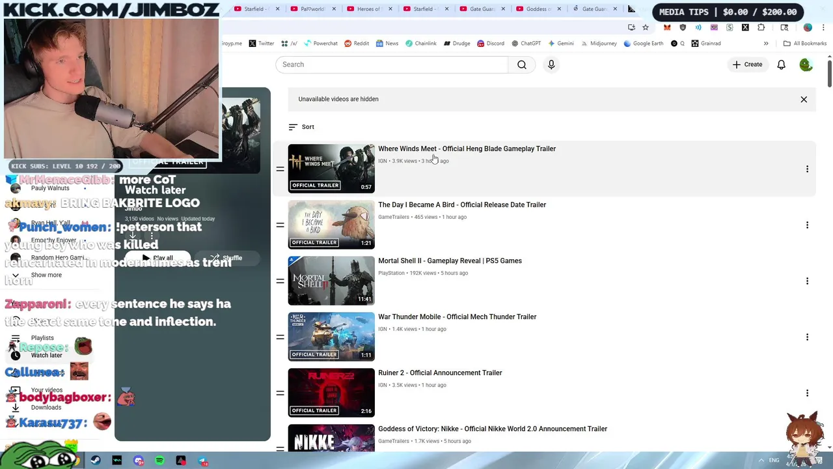Screen dimensions: 833x469
Task: Click the ENG language indicator in tray
Action: [x=774, y=461]
